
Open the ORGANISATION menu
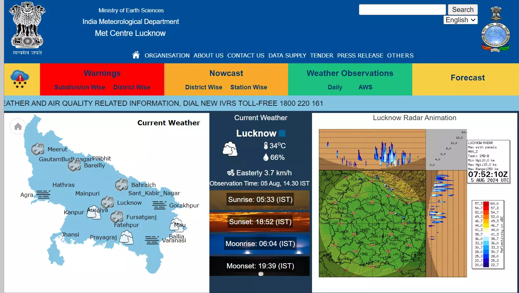167,55
